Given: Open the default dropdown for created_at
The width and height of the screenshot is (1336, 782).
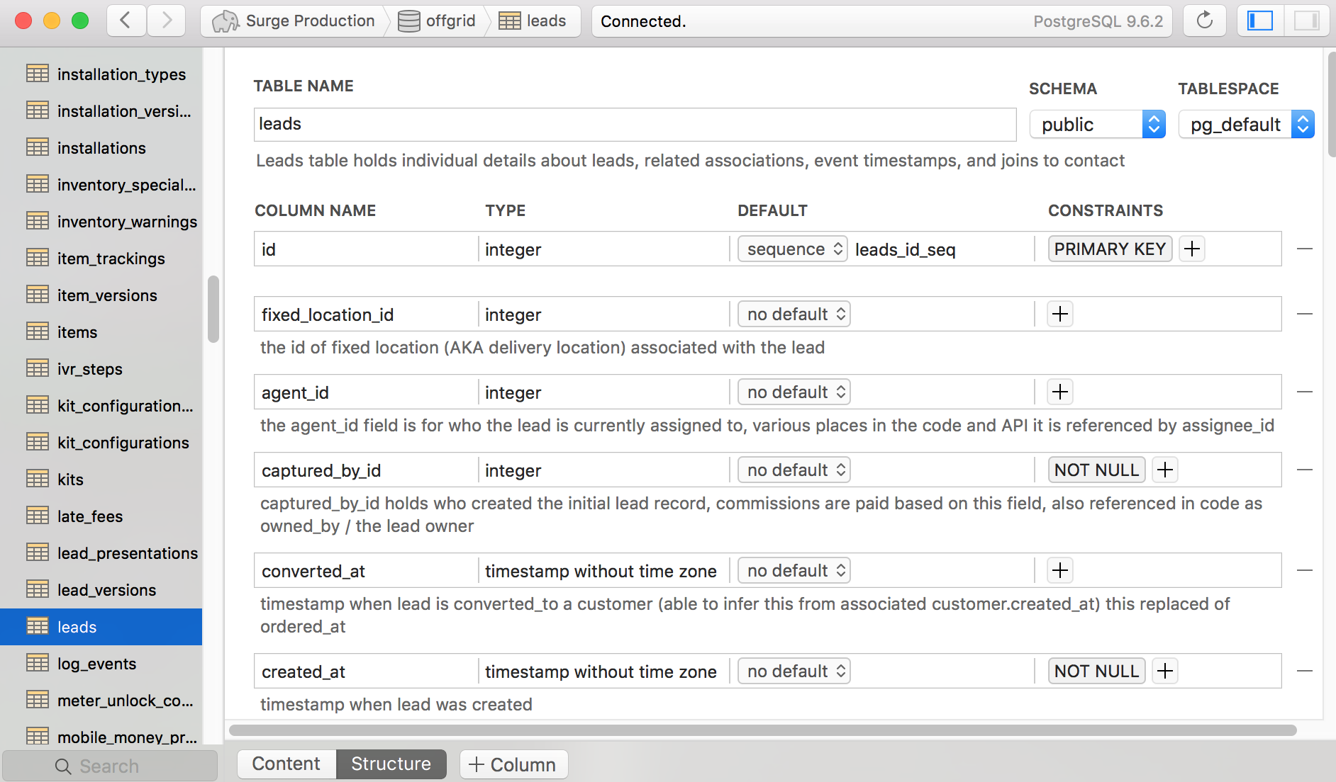Looking at the screenshot, I should click(794, 671).
